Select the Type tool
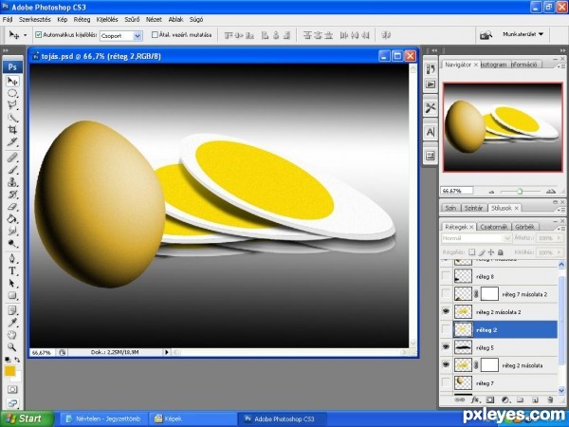This screenshot has width=569, height=427. (x=12, y=270)
